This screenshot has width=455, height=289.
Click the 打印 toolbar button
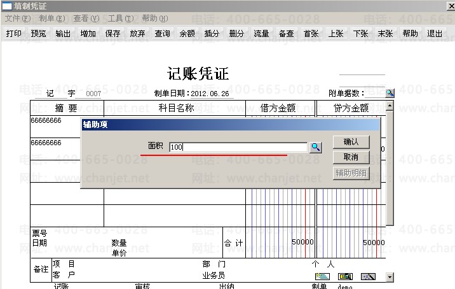click(x=13, y=34)
